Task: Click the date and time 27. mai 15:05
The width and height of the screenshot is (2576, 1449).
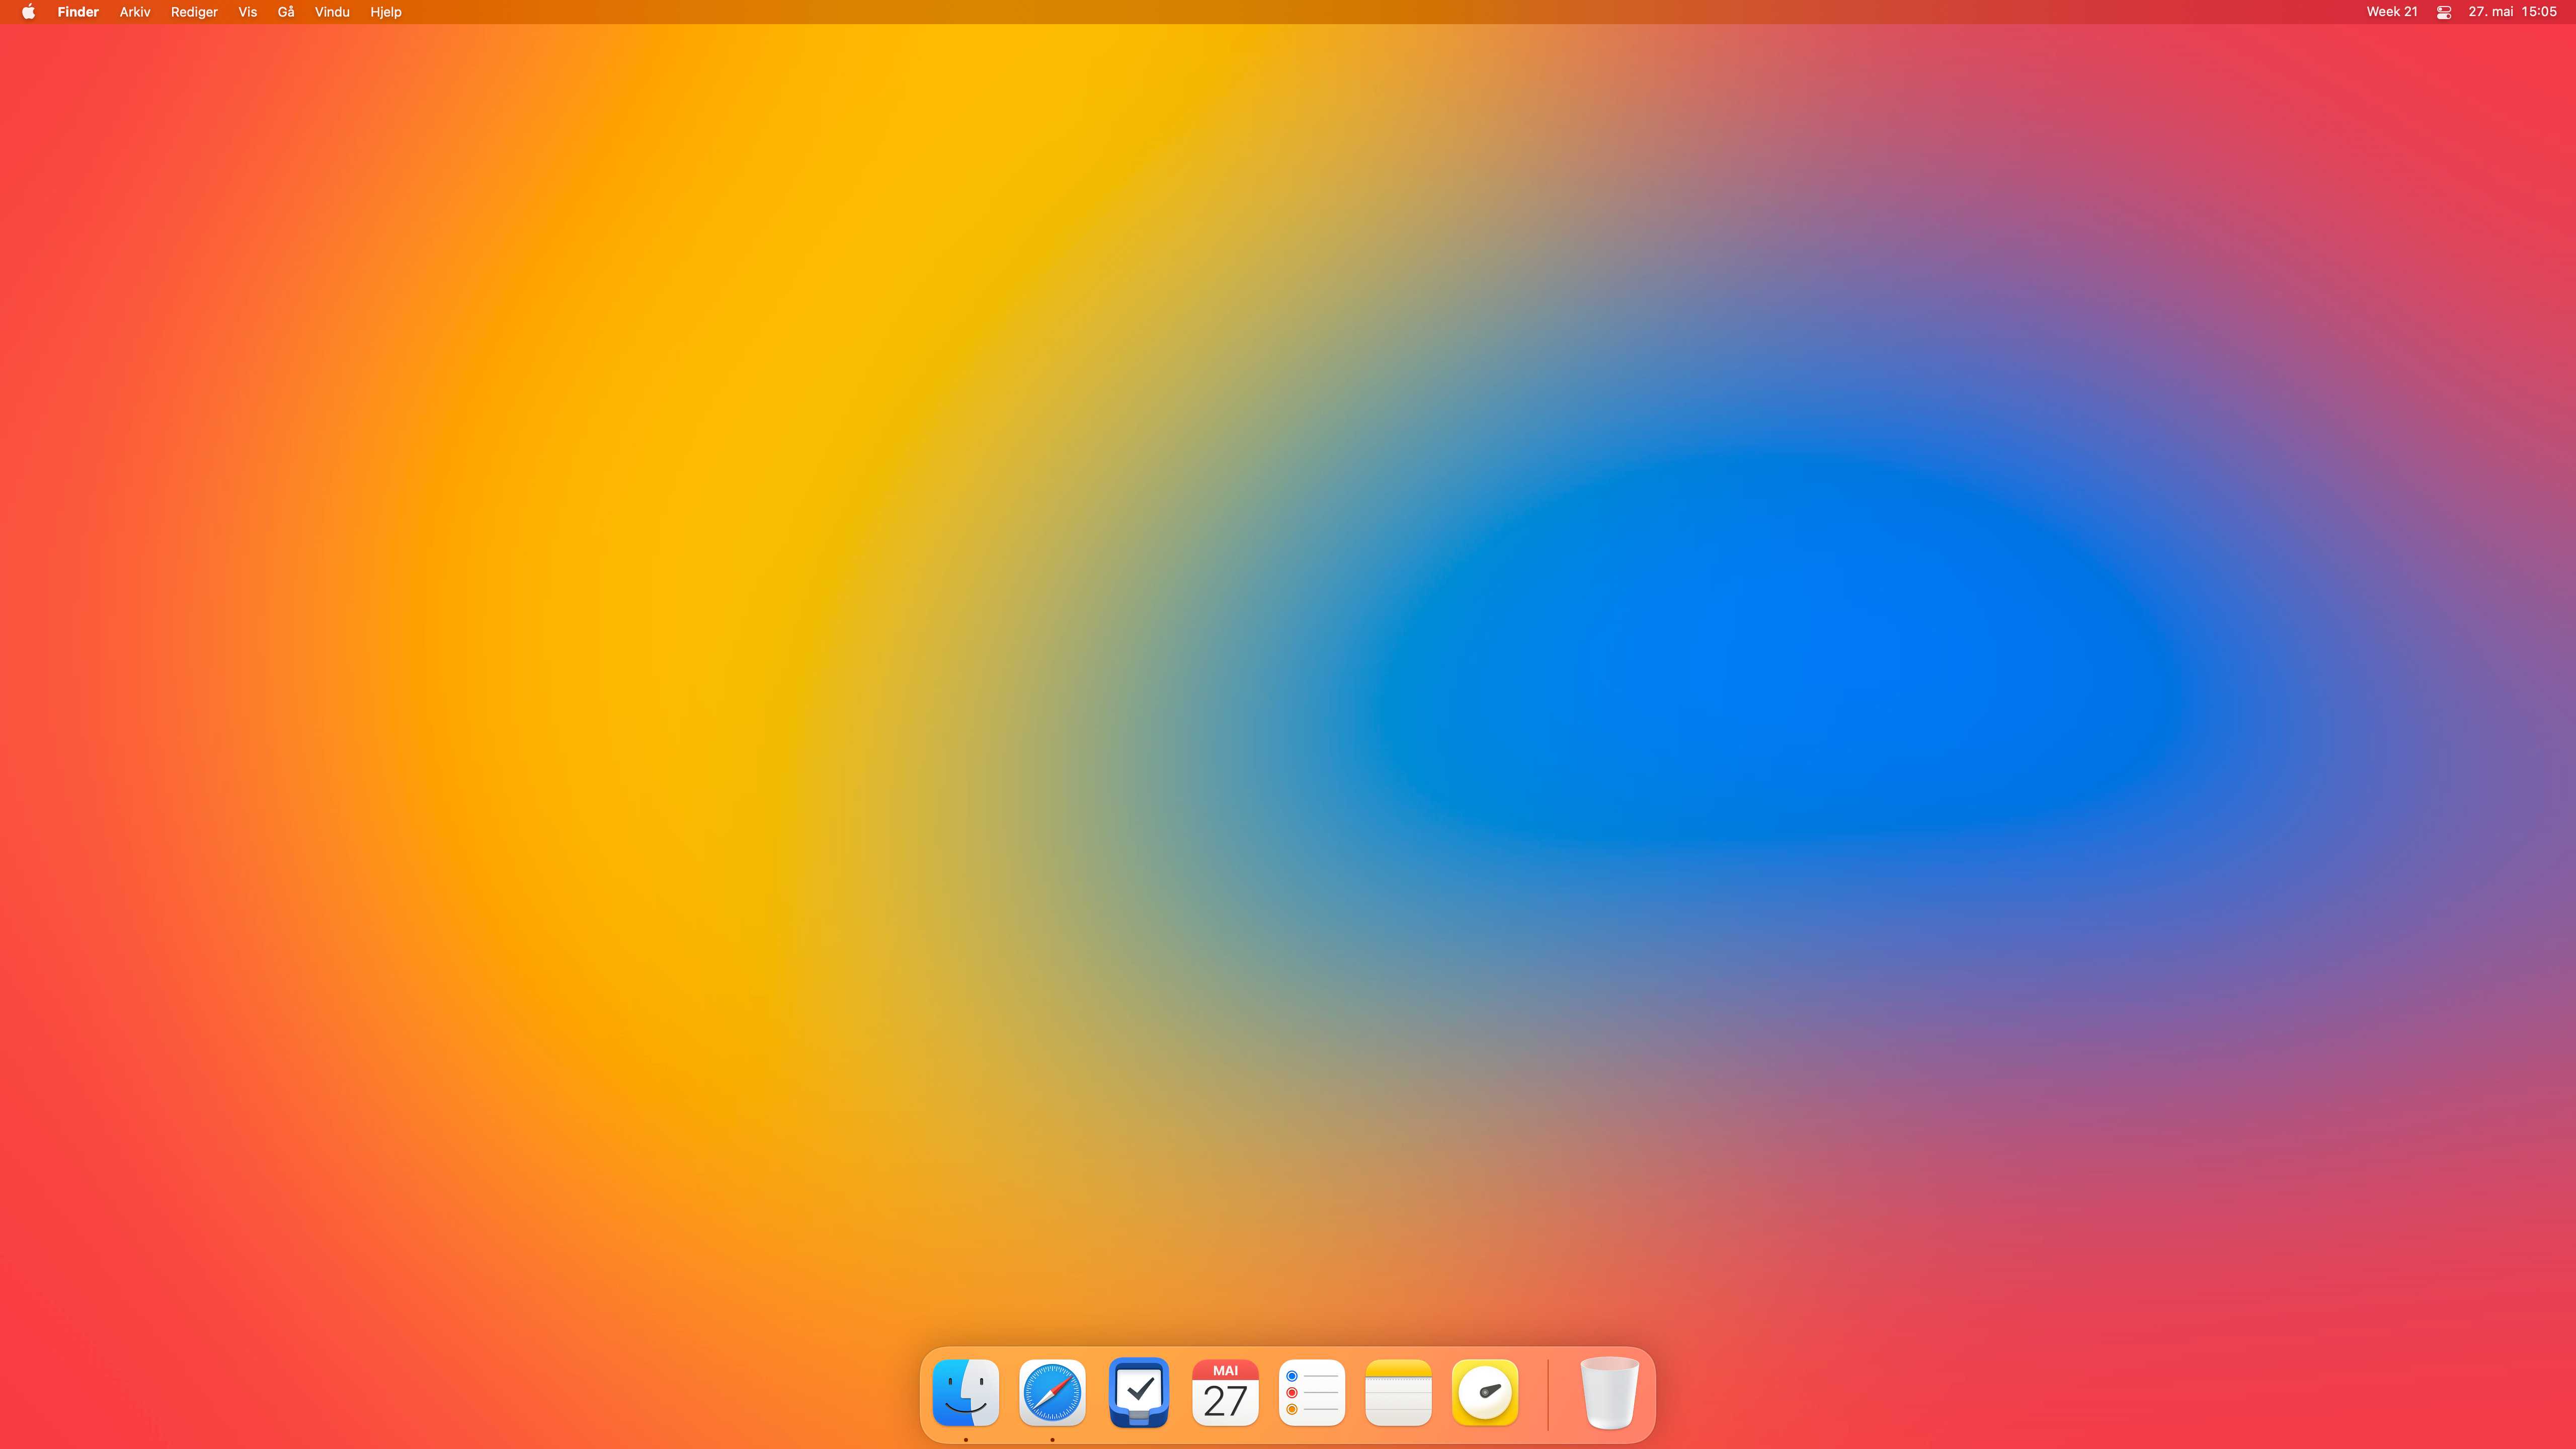Action: 2512,12
